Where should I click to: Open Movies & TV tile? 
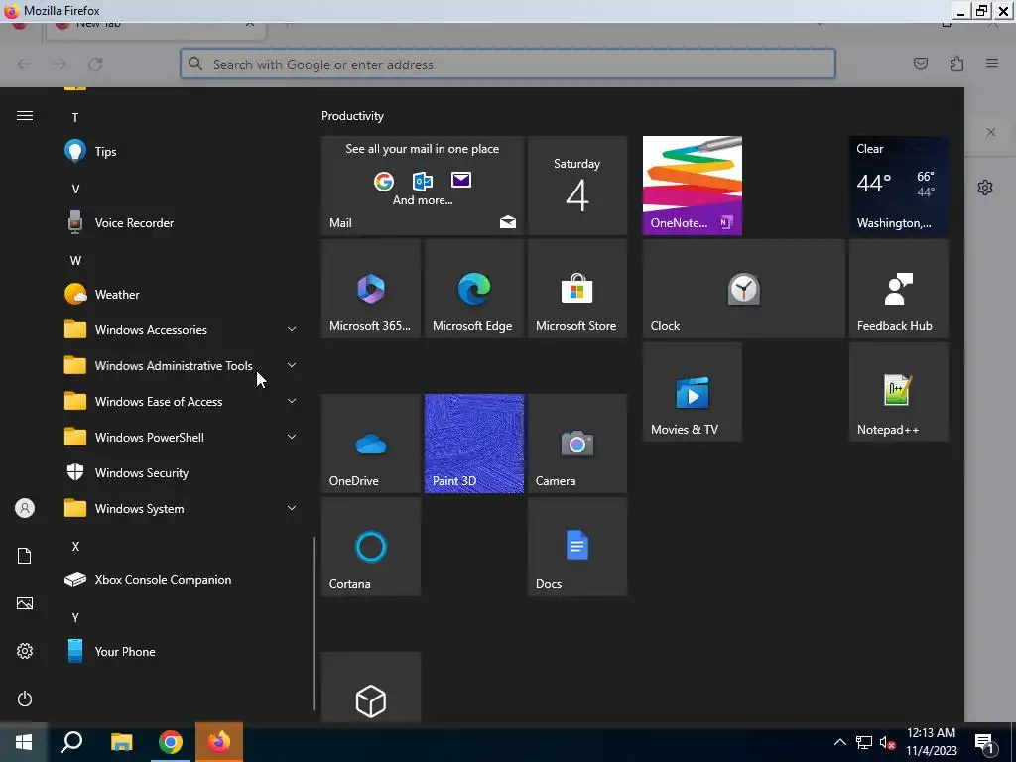[692, 391]
